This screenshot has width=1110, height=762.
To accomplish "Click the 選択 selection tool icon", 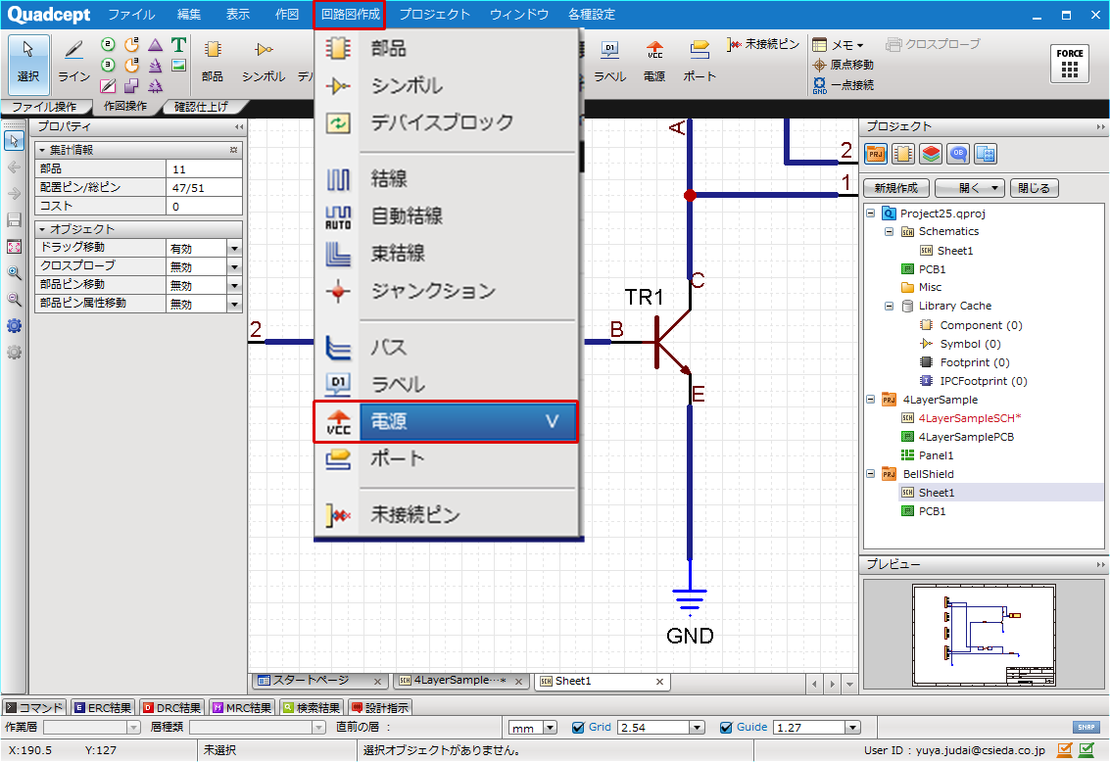I will pos(28,61).
